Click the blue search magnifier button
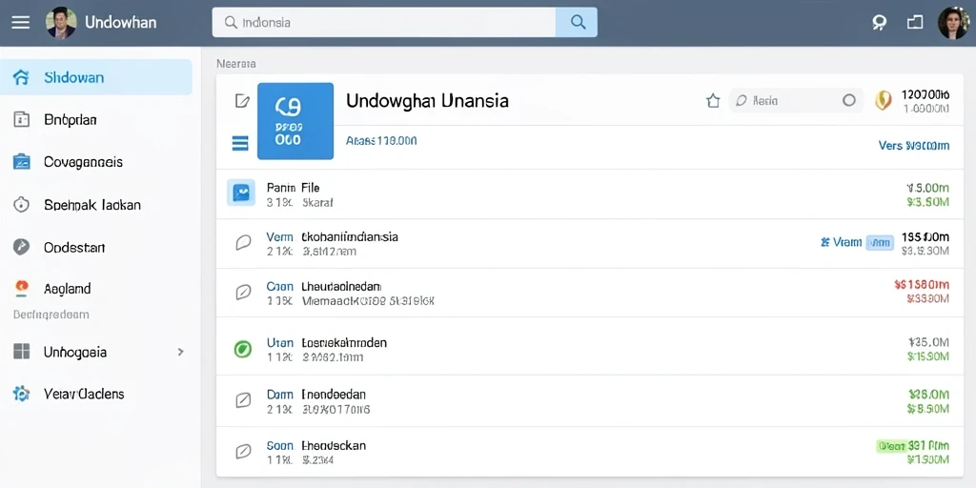Image resolution: width=976 pixels, height=488 pixels. [577, 23]
